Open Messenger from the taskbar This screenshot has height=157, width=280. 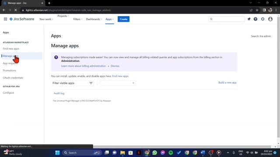pyautogui.click(x=163, y=153)
